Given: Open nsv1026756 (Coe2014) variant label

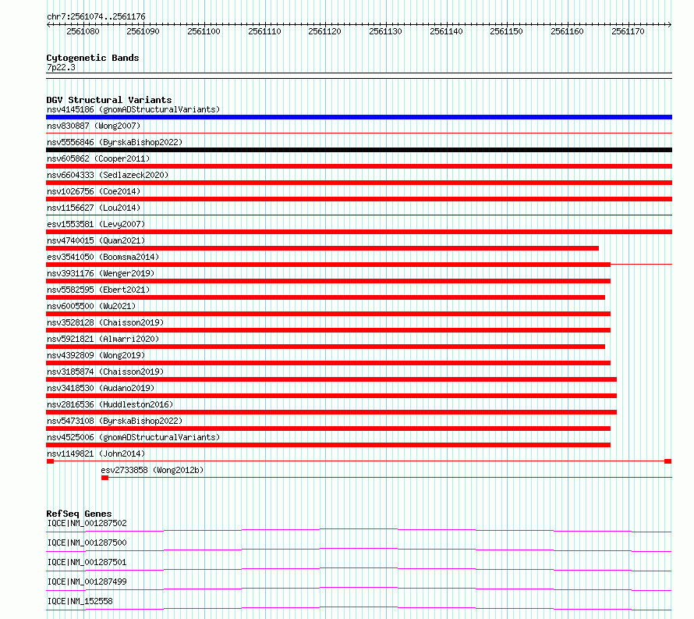Looking at the screenshot, I should click(94, 191).
